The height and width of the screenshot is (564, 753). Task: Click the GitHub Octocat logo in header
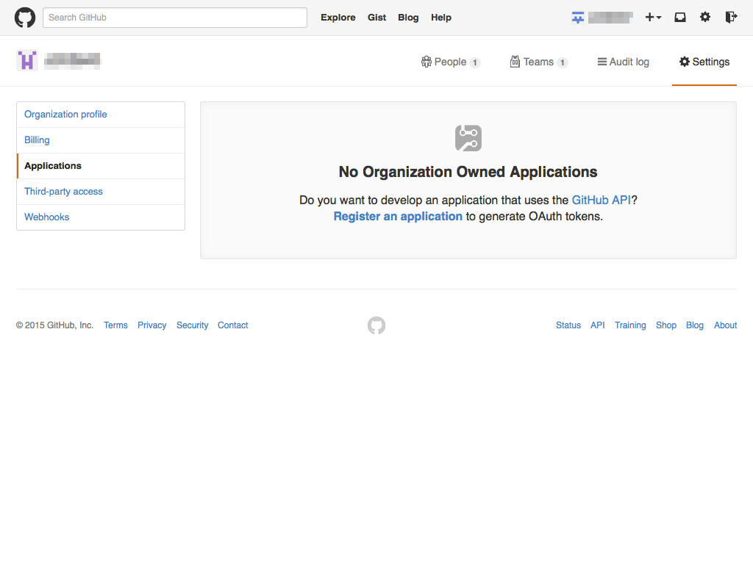25,18
